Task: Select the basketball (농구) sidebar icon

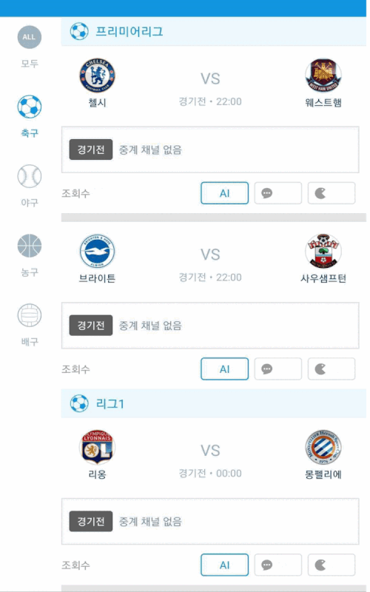Action: 29,246
